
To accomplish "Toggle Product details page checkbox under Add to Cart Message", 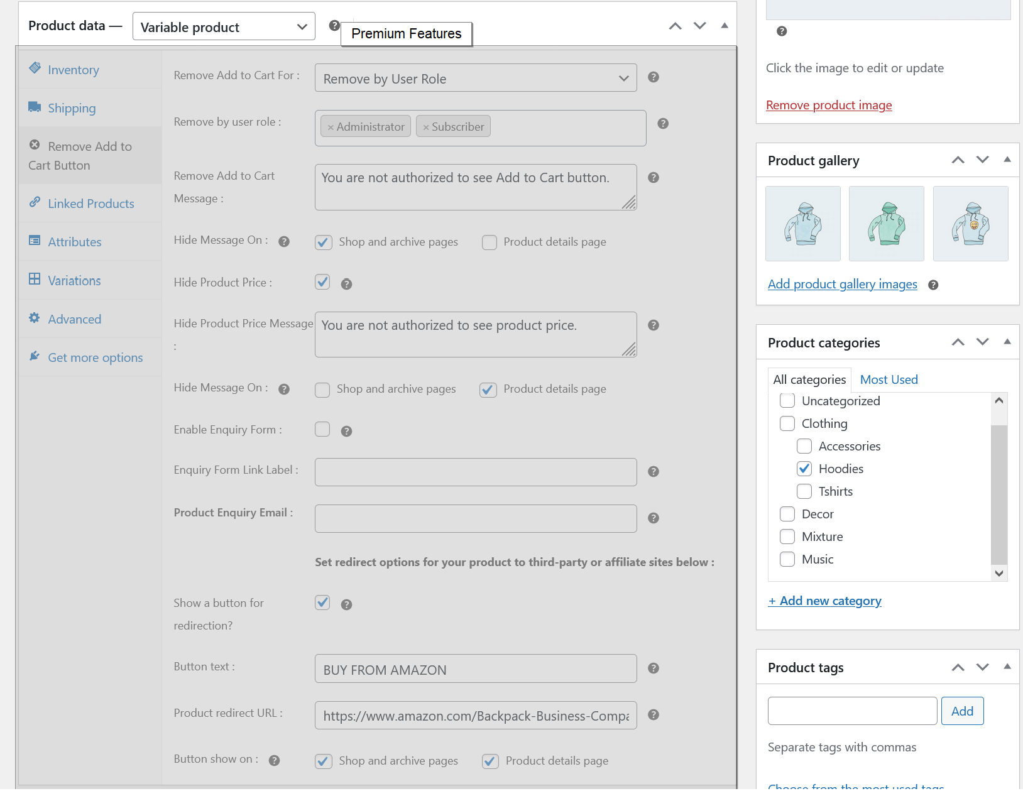I will [x=490, y=243].
